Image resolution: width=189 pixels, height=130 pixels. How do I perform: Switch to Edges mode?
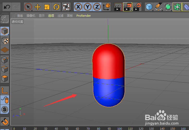tap(5, 69)
